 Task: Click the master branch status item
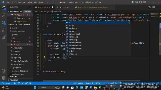tap(7, 83)
